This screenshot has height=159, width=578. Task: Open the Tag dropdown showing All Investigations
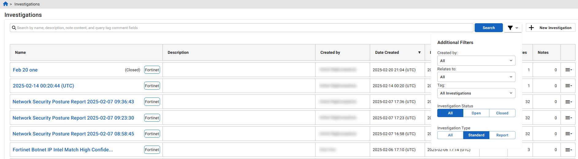[476, 93]
